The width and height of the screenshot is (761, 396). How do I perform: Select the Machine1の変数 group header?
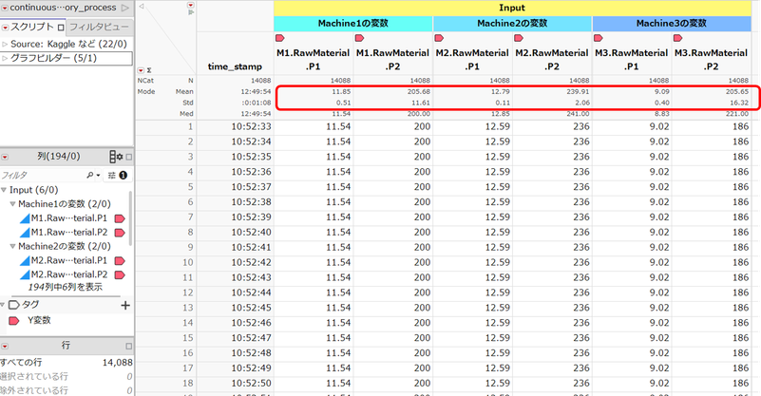tap(353, 24)
